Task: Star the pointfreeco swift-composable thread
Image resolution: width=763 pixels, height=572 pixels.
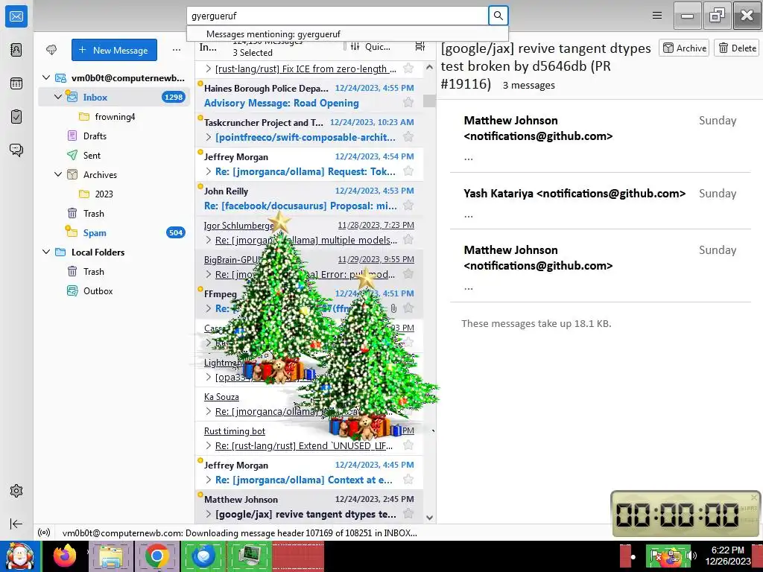Action: tap(408, 137)
